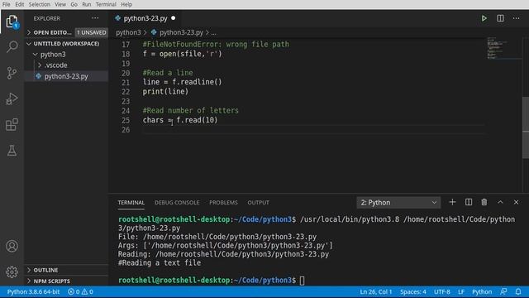The image size is (529, 298).
Task: Open the Go menu
Action: (x=74, y=4)
